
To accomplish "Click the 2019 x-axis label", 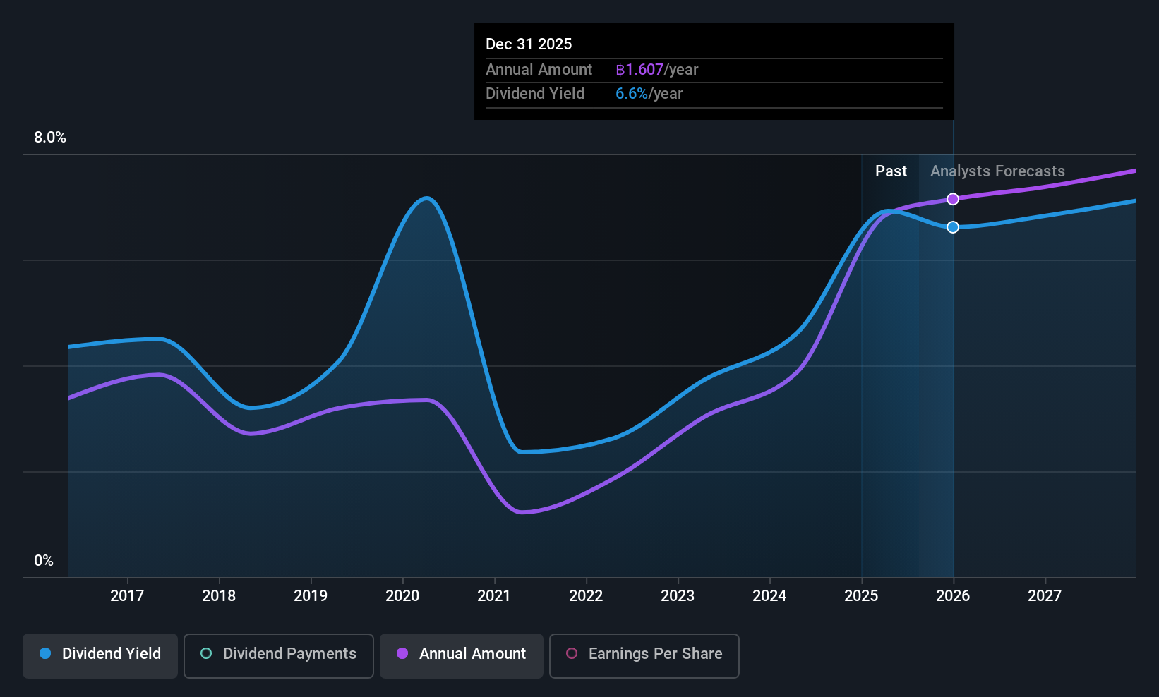I will tap(311, 595).
